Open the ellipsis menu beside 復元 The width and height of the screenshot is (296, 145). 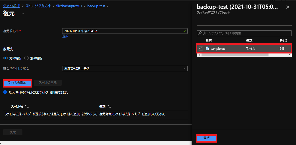tap(22, 14)
